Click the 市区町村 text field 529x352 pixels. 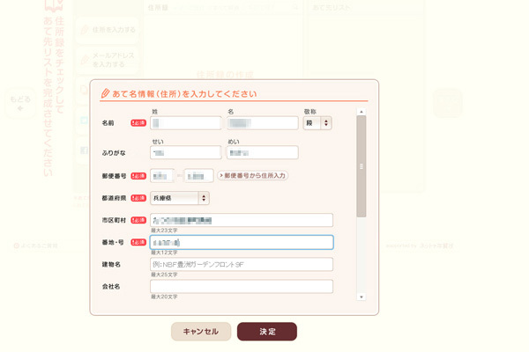click(241, 220)
